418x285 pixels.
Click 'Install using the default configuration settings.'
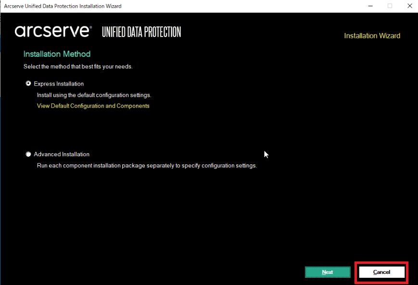pos(94,95)
